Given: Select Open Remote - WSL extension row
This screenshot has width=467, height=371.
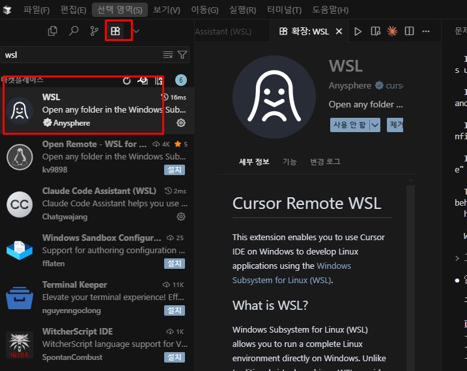Looking at the screenshot, I should tap(97, 157).
